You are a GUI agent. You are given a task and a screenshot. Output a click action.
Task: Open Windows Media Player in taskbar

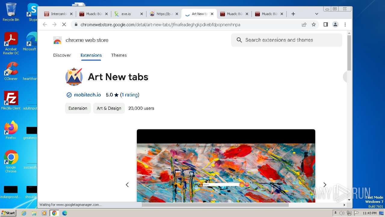pos(44,213)
